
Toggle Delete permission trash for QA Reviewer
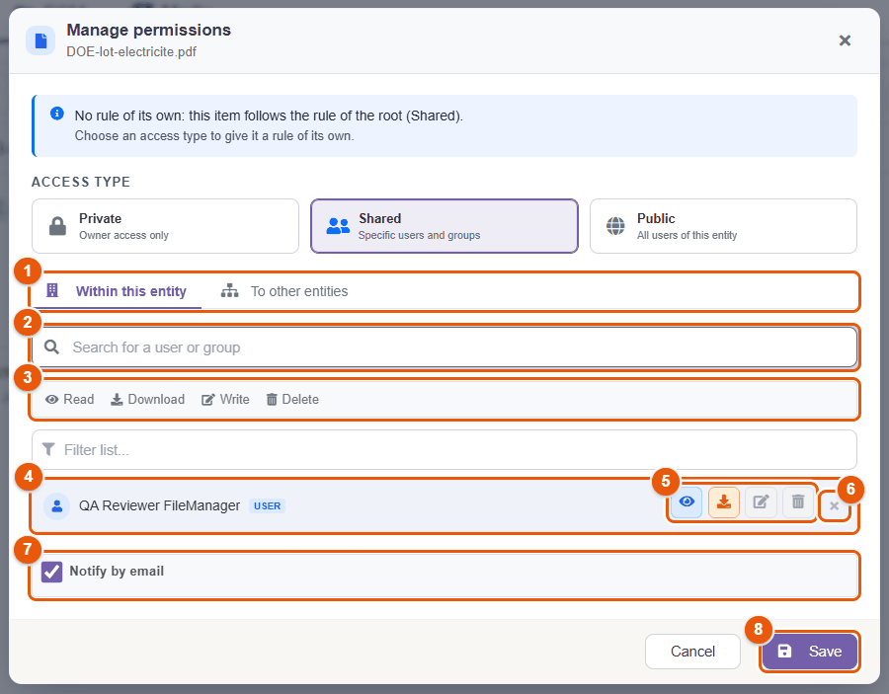[798, 501]
